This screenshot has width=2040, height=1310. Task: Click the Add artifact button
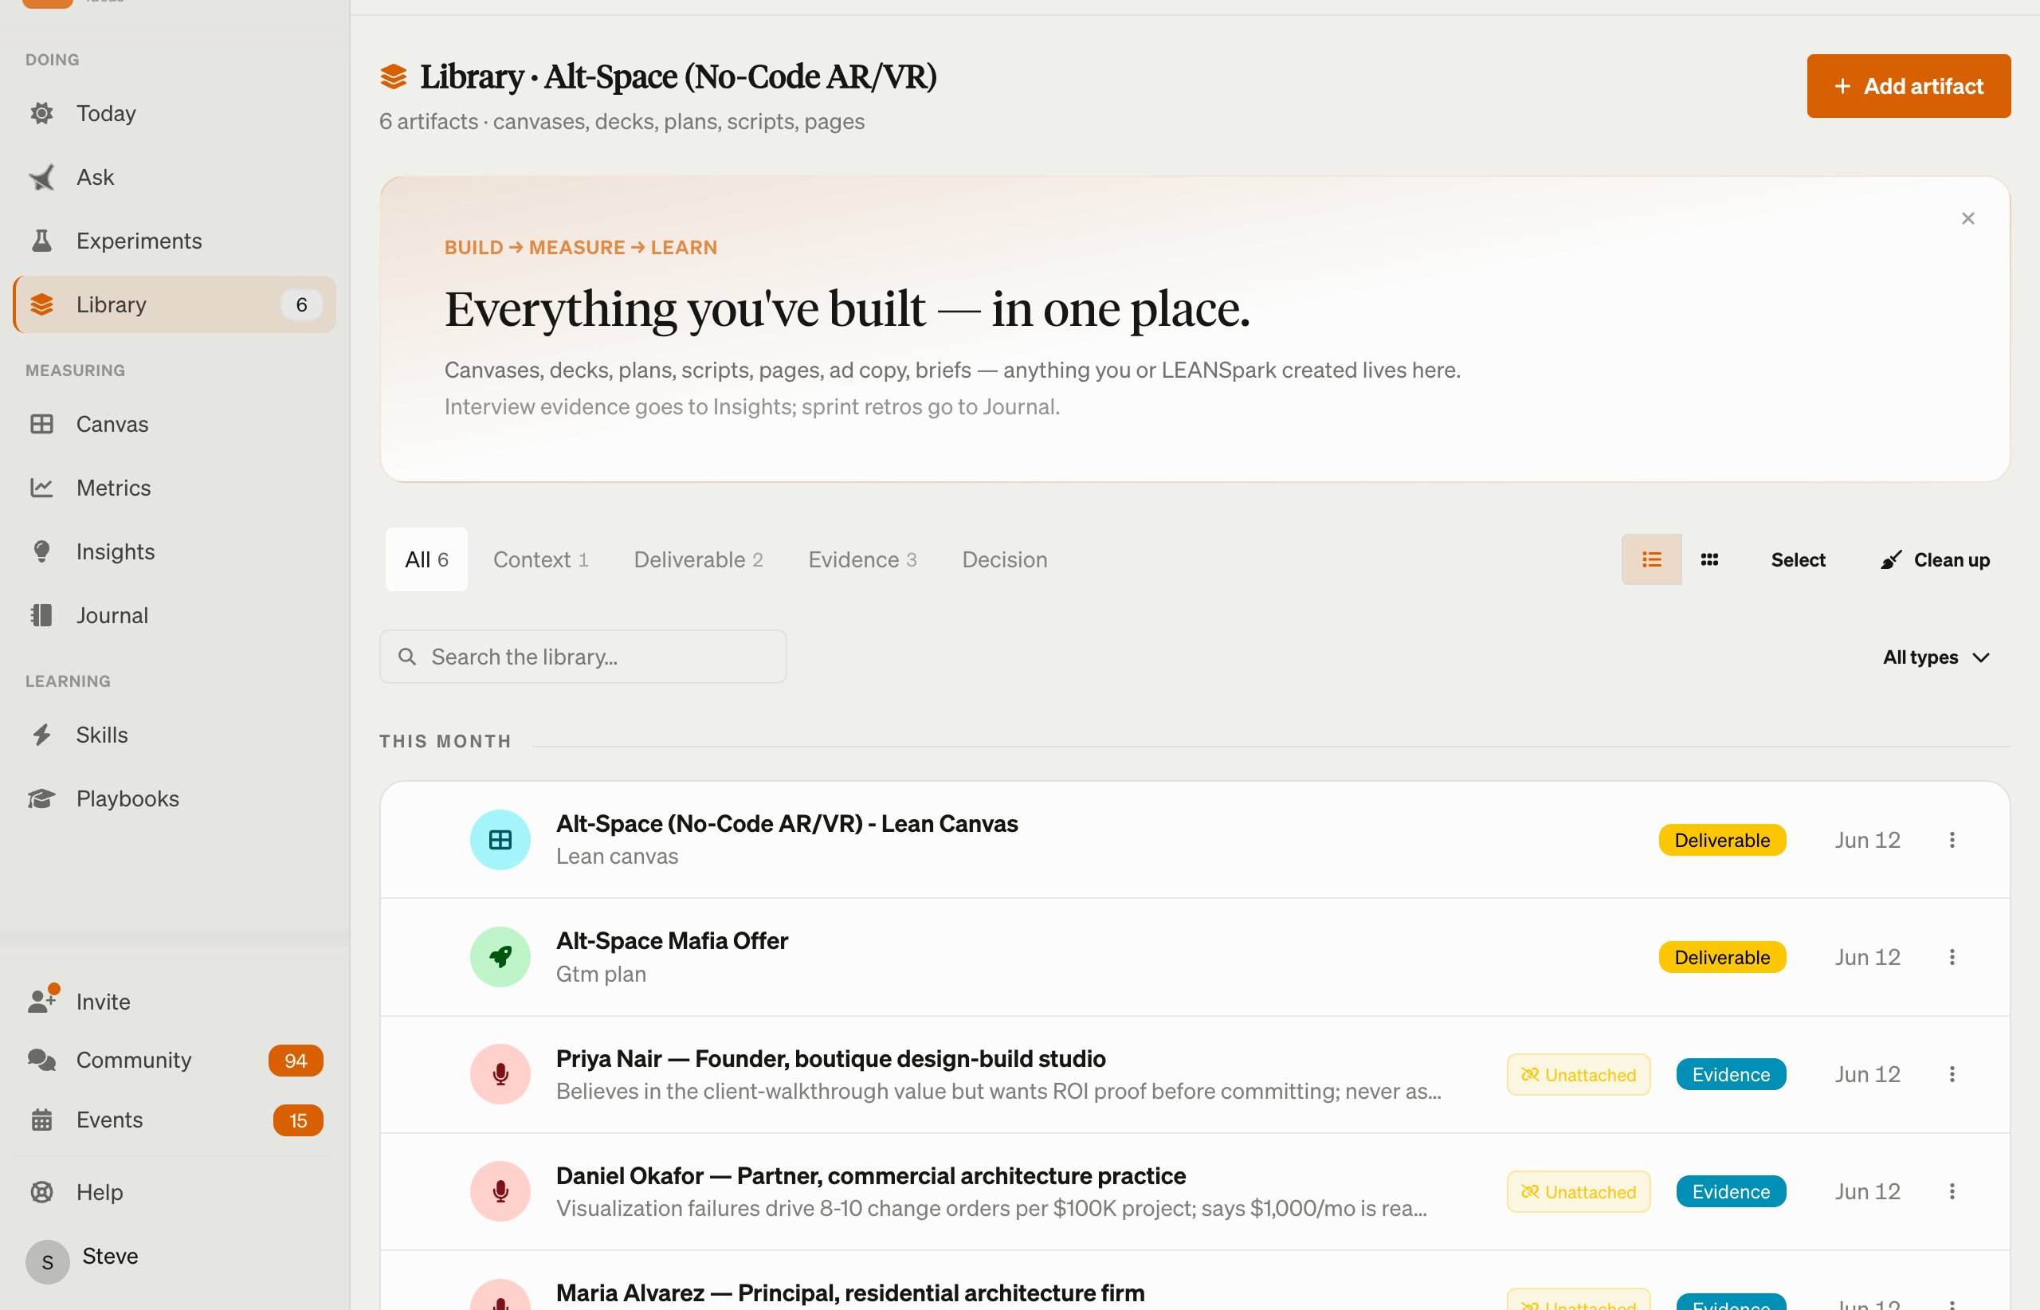(x=1909, y=86)
